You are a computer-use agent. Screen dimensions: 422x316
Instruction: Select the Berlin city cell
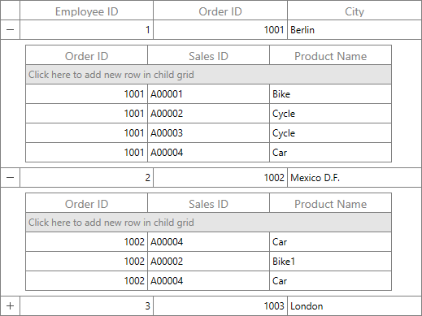[x=355, y=29]
